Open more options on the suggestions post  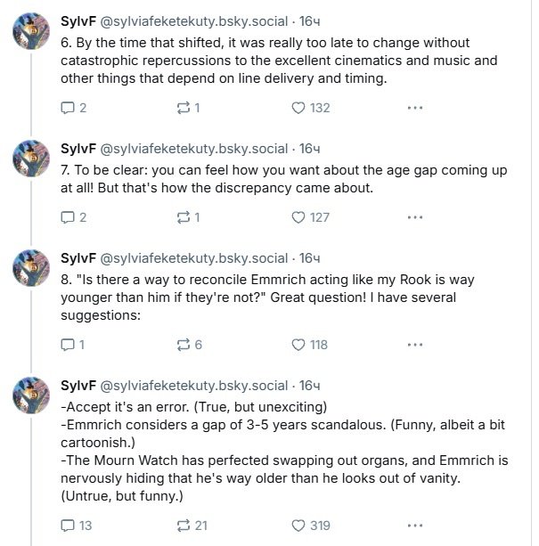[414, 526]
